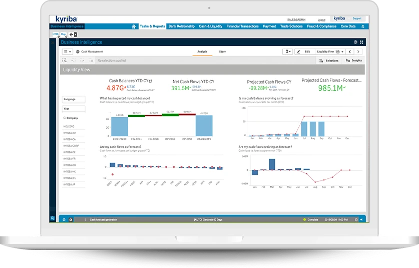This screenshot has width=419, height=268.
Task: Open Cash & Liquidity menu
Action: pos(211,26)
